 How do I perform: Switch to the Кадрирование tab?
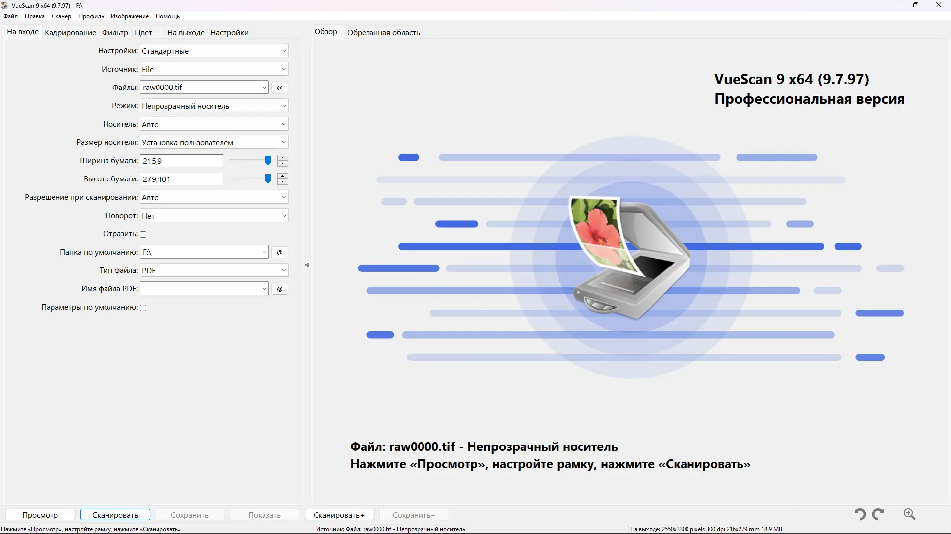[x=70, y=33]
